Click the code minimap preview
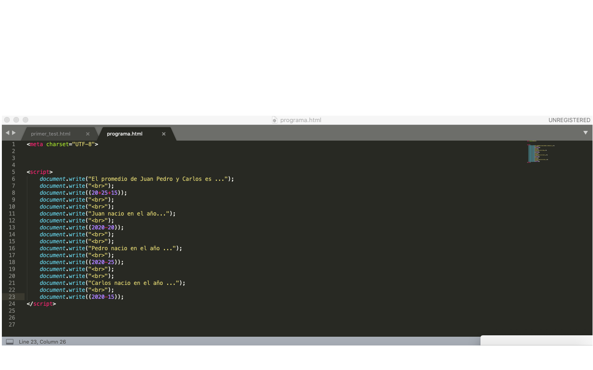 (540, 152)
